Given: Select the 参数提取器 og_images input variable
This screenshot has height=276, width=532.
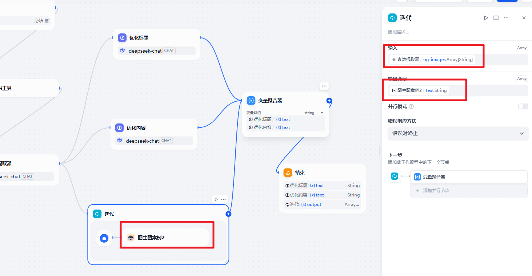Looking at the screenshot, I should click(432, 60).
